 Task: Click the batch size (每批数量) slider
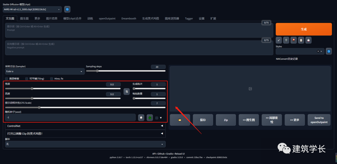149,98
